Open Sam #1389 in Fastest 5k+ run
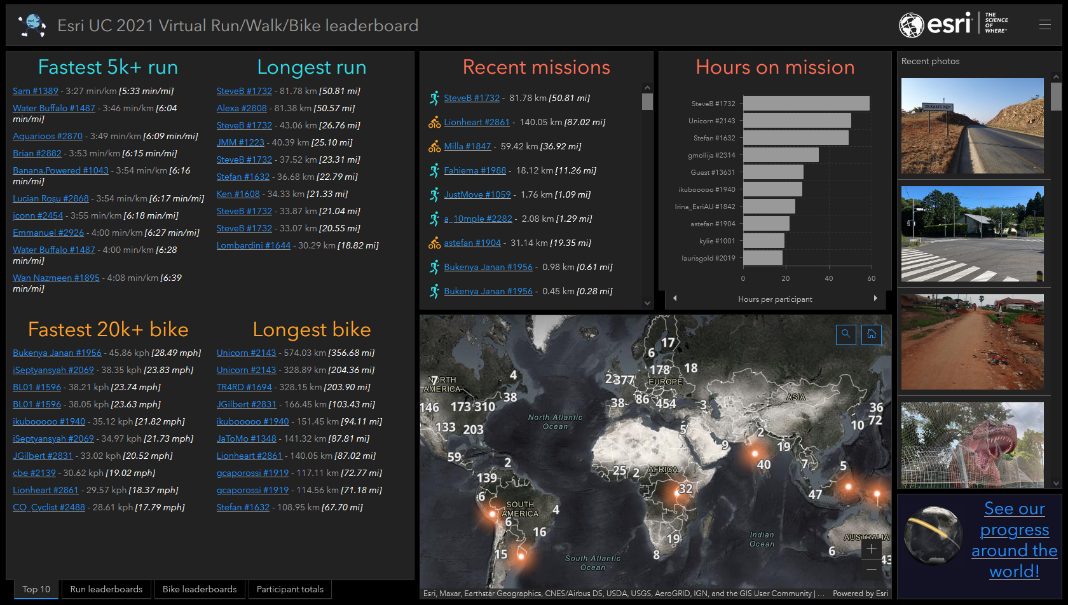Screen dimensions: 1068x605 pos(36,91)
